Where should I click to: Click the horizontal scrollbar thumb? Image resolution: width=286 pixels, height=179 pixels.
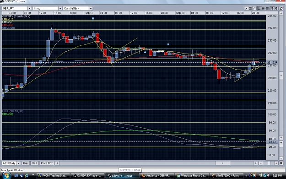[222, 163]
